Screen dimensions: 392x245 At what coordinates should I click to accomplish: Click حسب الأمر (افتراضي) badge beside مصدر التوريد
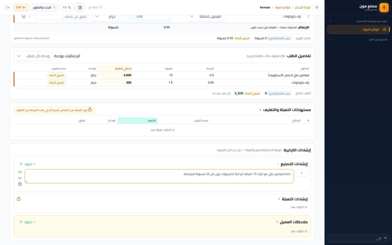(x=280, y=38)
